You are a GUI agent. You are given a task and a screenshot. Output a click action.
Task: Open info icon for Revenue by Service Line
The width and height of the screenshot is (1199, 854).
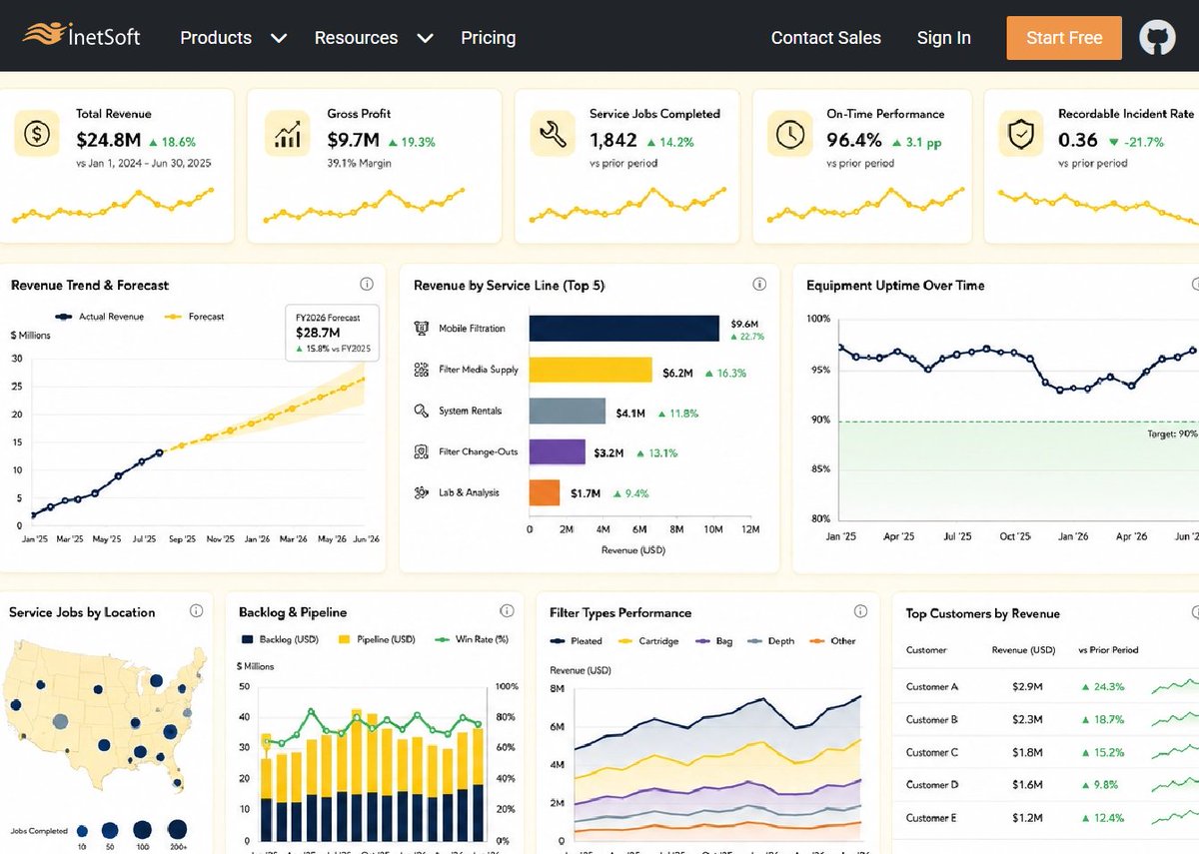[759, 285]
